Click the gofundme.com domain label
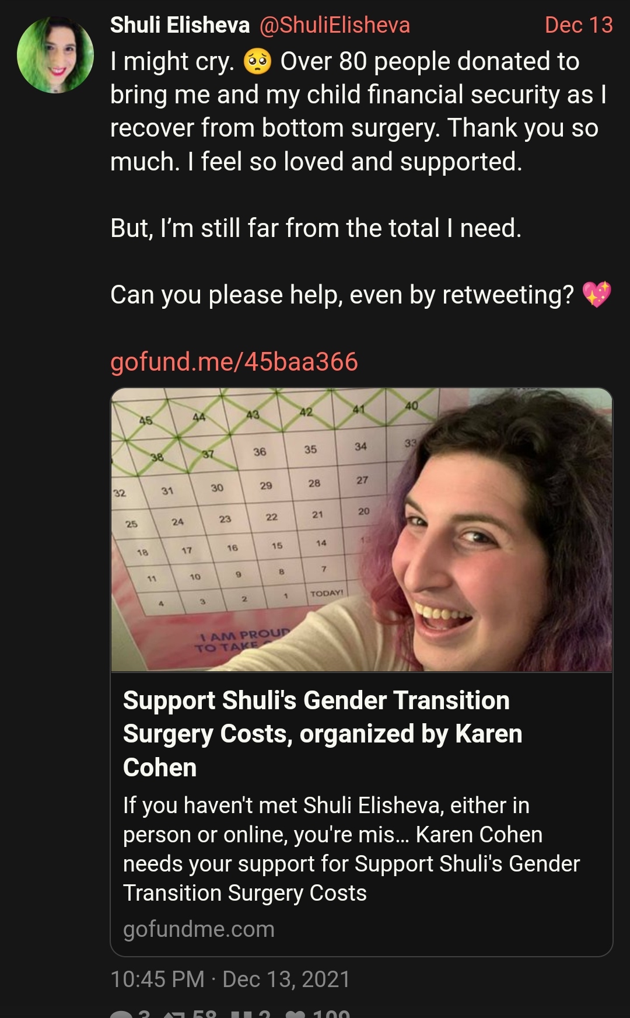The height and width of the screenshot is (1018, 630). (x=199, y=929)
